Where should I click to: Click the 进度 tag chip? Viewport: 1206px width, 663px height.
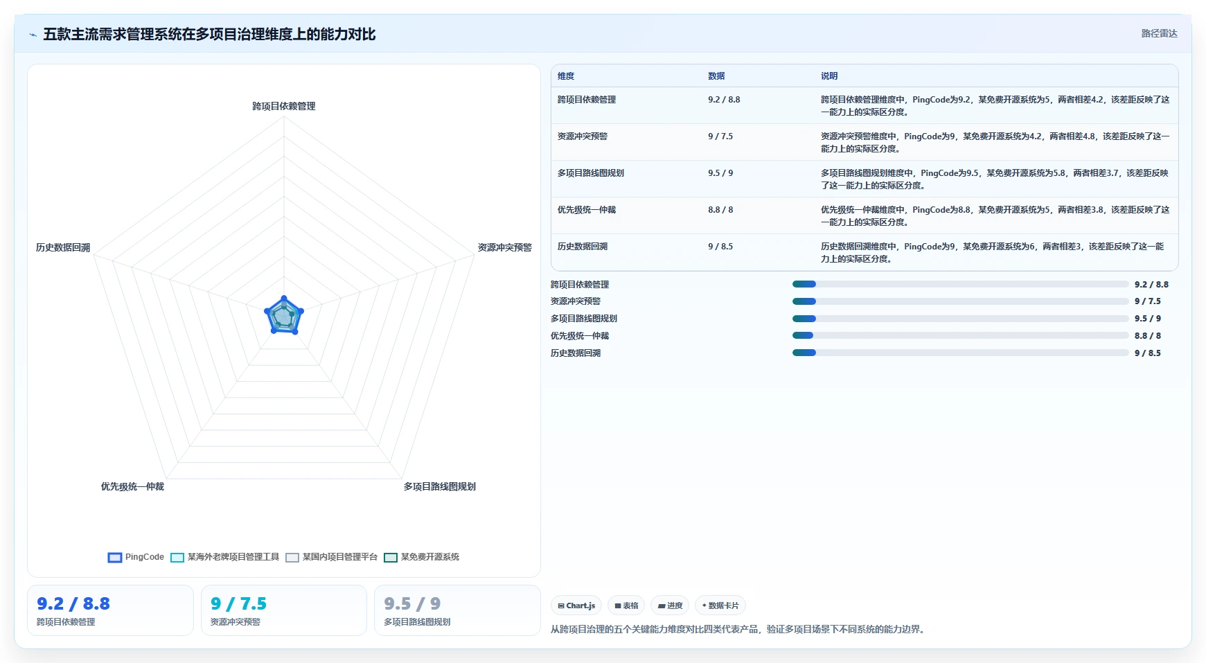670,605
